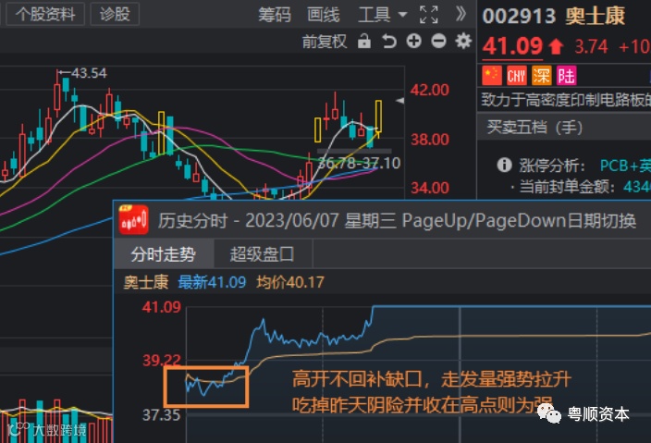Viewport: 651px width, 443px height.
Task: Expand the 工具 tools dropdown
Action: tap(383, 15)
